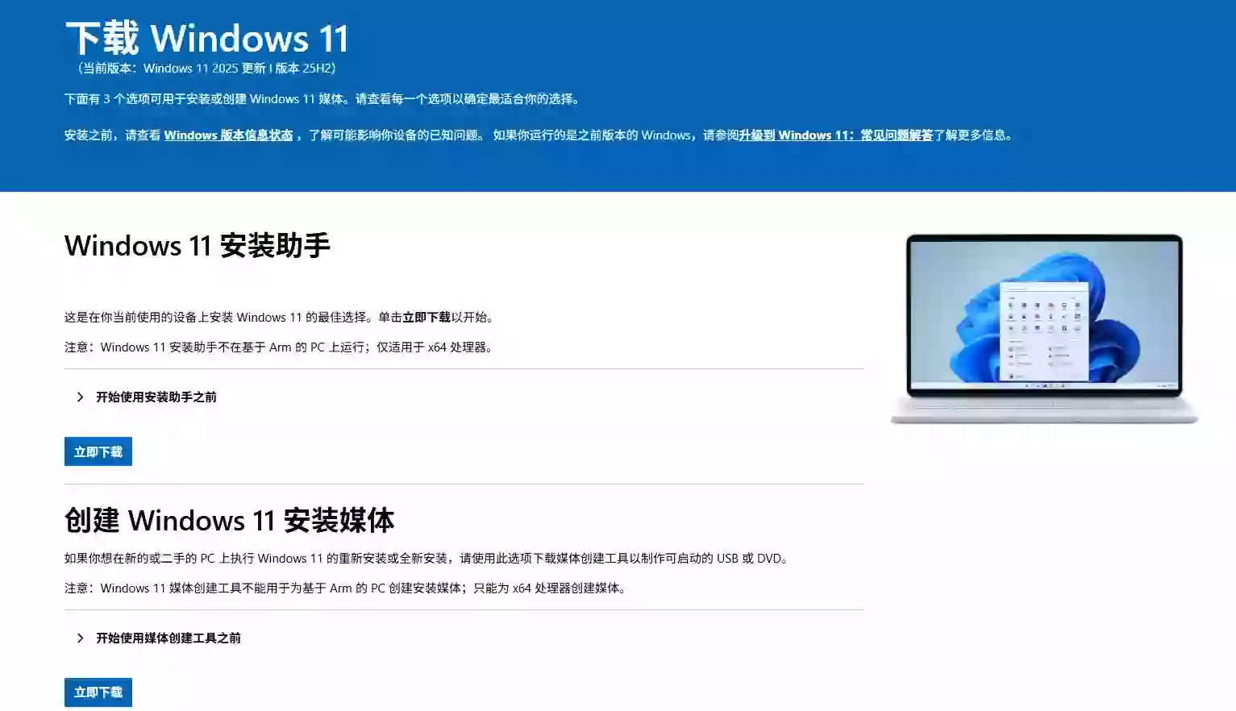Select the Windows 11 安装助手 heading
1236x711 pixels.
(x=198, y=246)
